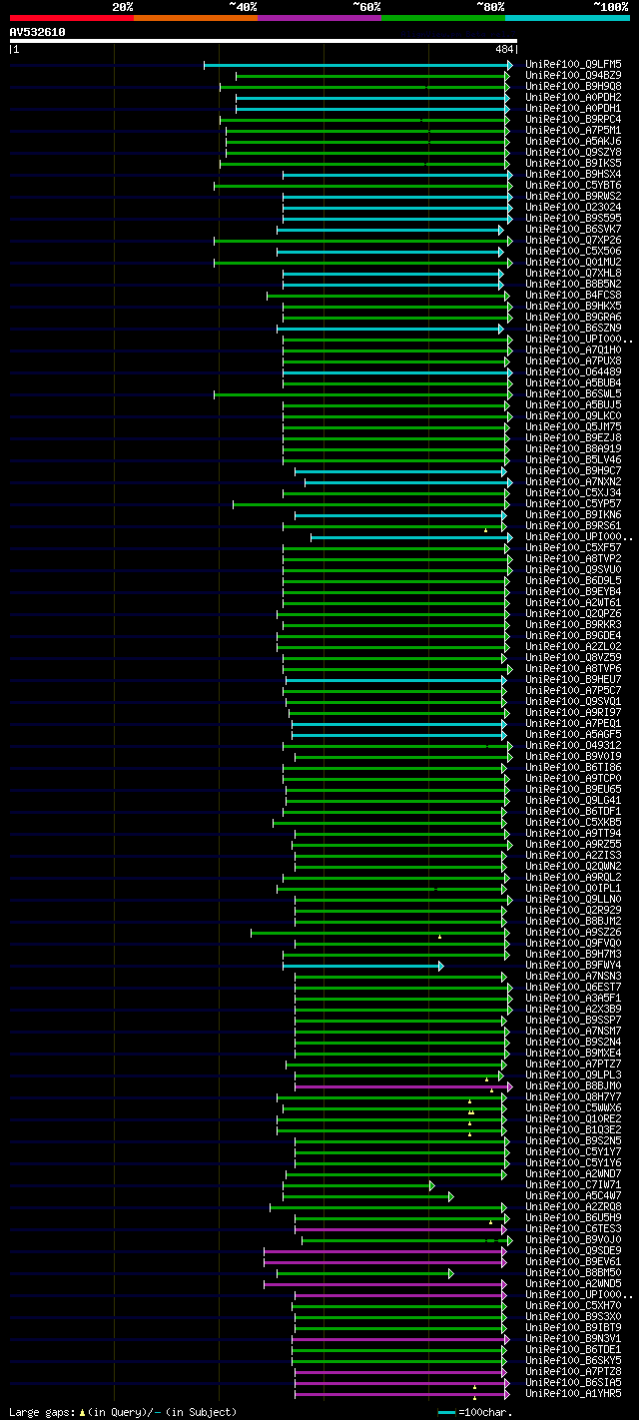Click the short cyan alignment bar for B9FWY4
Screen dimensions: 639x1420
363,966
